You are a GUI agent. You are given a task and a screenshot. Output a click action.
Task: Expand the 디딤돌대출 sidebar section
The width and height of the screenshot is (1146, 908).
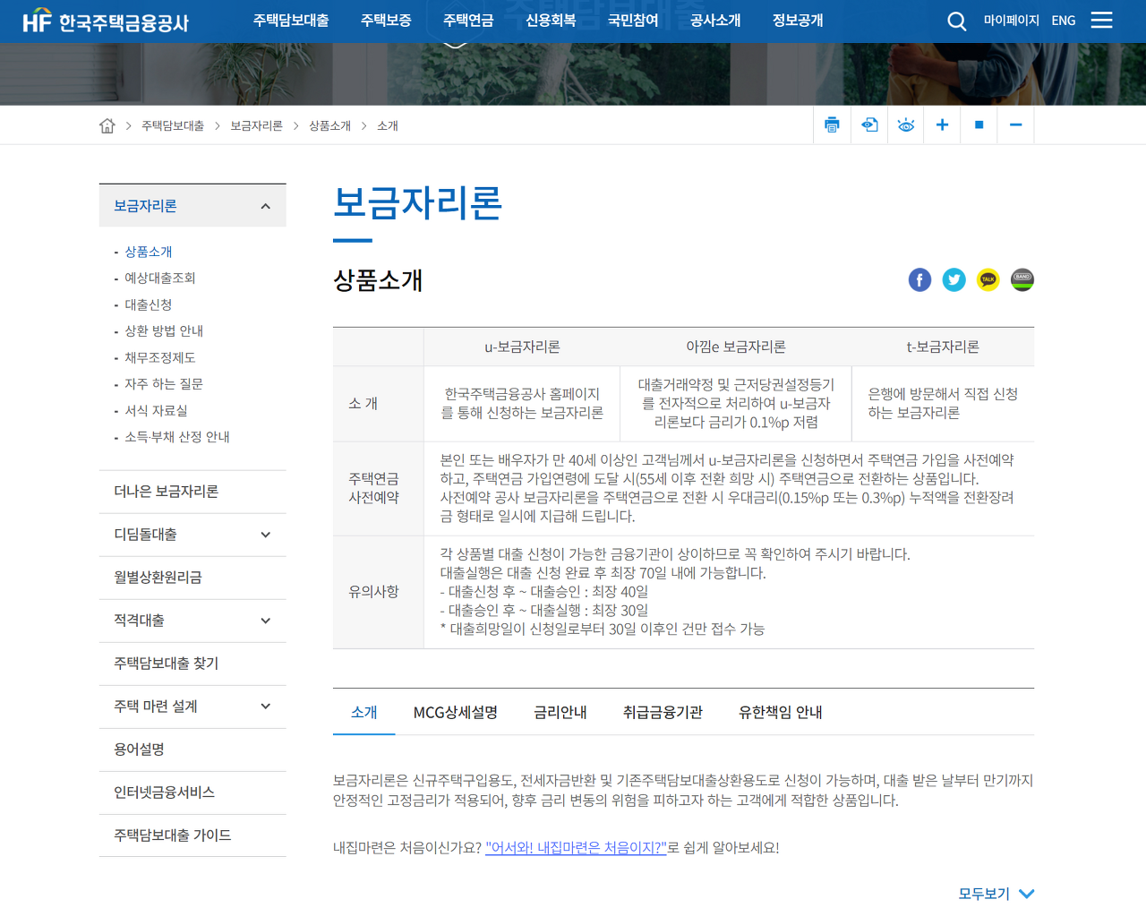[265, 535]
